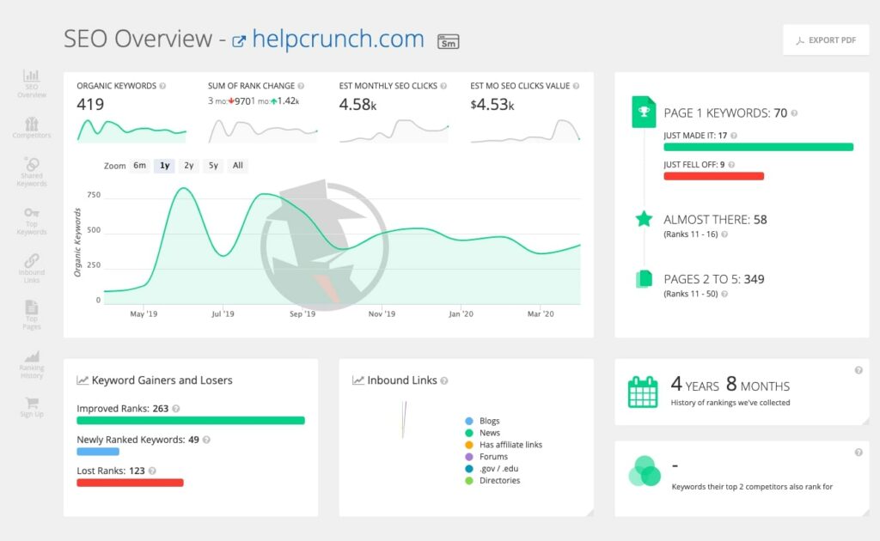Click the trophy icon for Page 1 Keywords
This screenshot has height=541, width=880.
(x=644, y=112)
